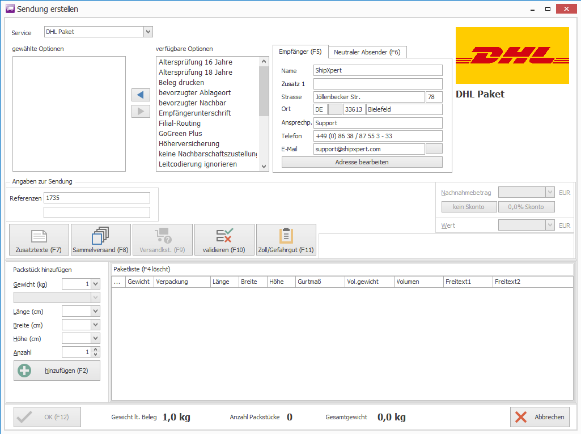
Task: Click the Vol.gewicht column header
Action: tap(370, 282)
